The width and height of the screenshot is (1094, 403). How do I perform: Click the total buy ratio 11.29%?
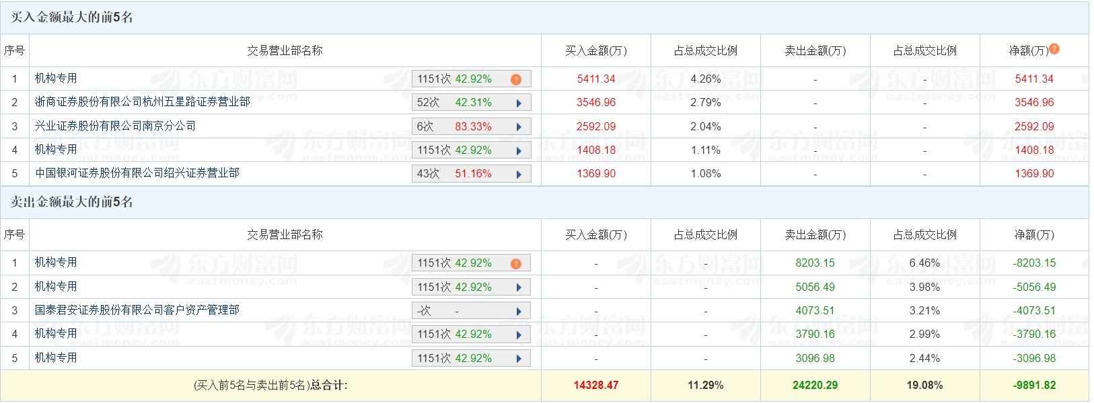(x=706, y=386)
